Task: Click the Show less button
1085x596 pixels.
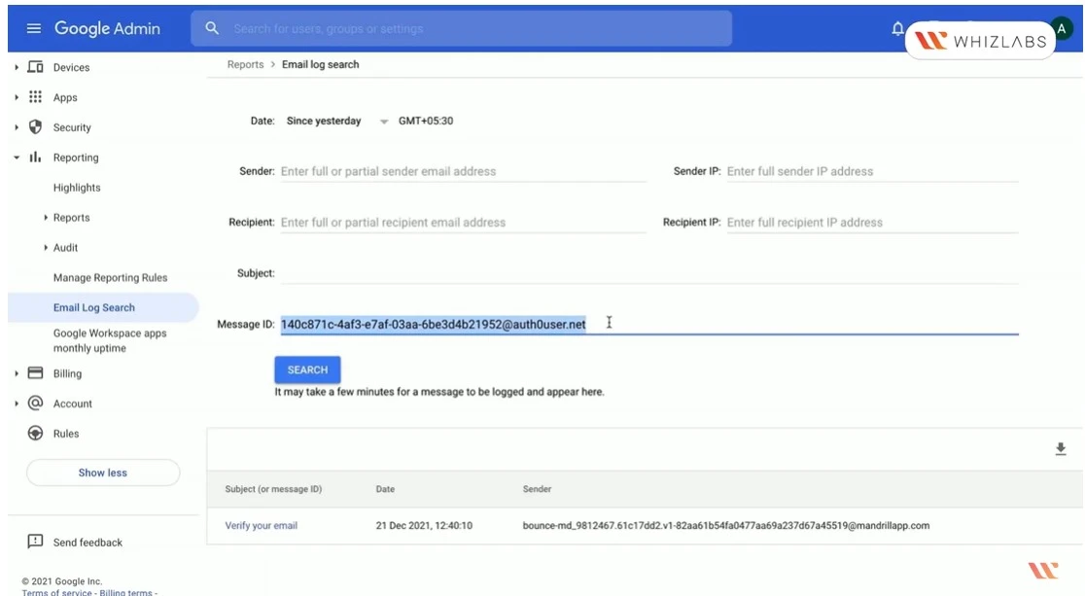Action: click(103, 473)
